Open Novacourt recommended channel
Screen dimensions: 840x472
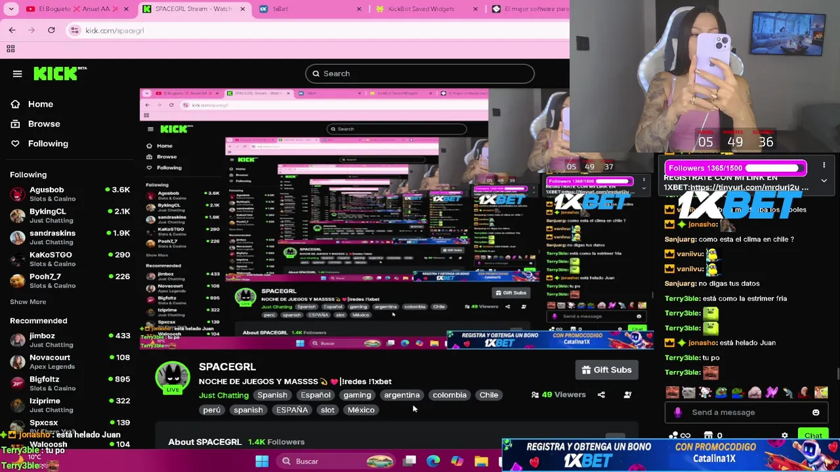click(70, 361)
